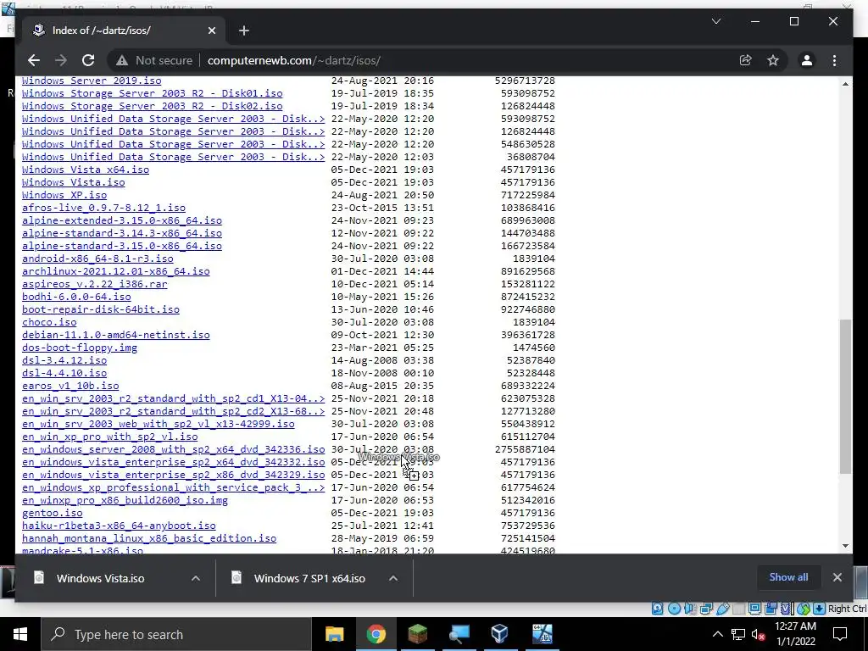Select the Index of /~dartz/isos/ tab

pyautogui.click(x=120, y=31)
